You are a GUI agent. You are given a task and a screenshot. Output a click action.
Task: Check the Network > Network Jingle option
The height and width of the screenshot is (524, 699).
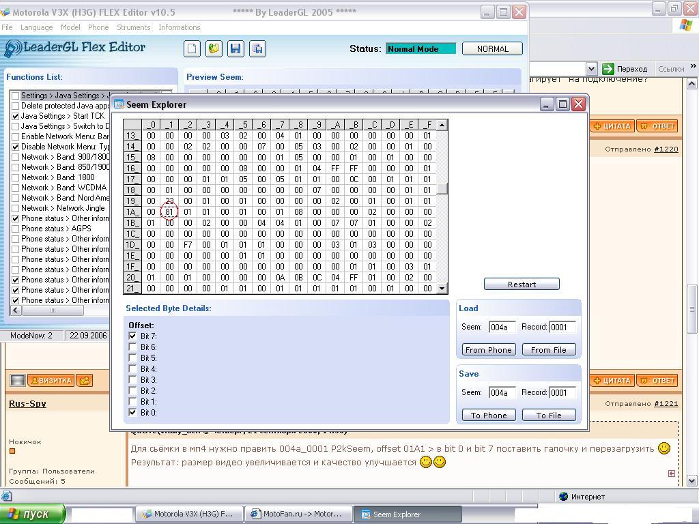(x=16, y=209)
